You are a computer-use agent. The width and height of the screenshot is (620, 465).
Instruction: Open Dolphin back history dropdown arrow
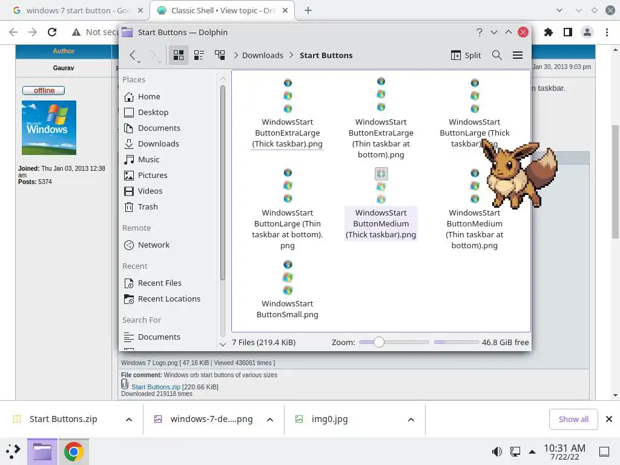[139, 62]
